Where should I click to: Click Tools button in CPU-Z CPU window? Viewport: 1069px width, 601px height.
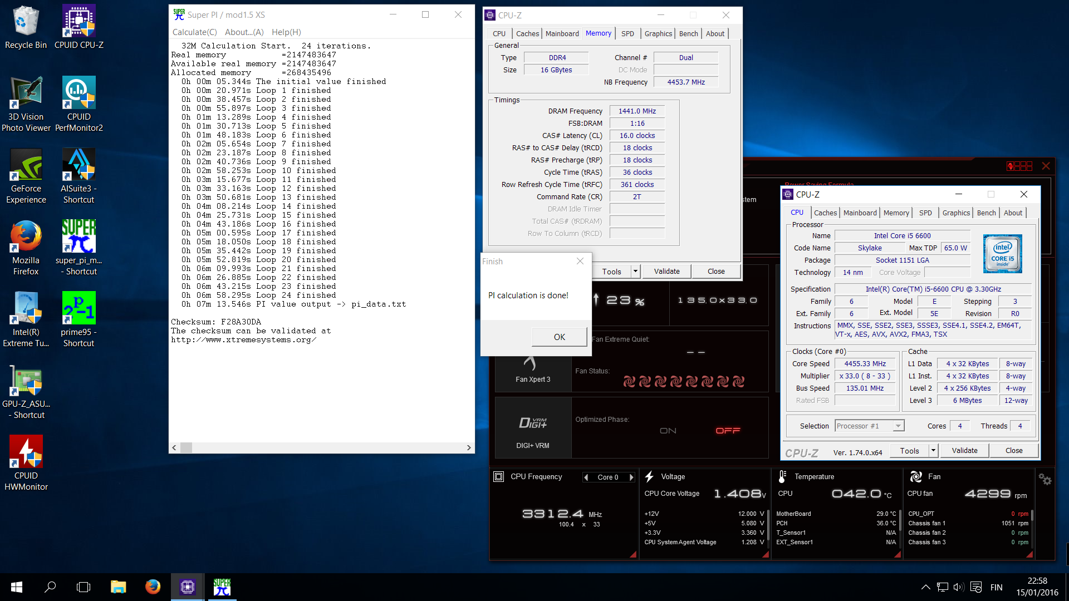pos(909,451)
